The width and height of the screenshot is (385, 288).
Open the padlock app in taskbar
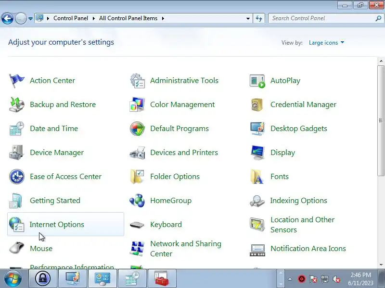click(43, 278)
